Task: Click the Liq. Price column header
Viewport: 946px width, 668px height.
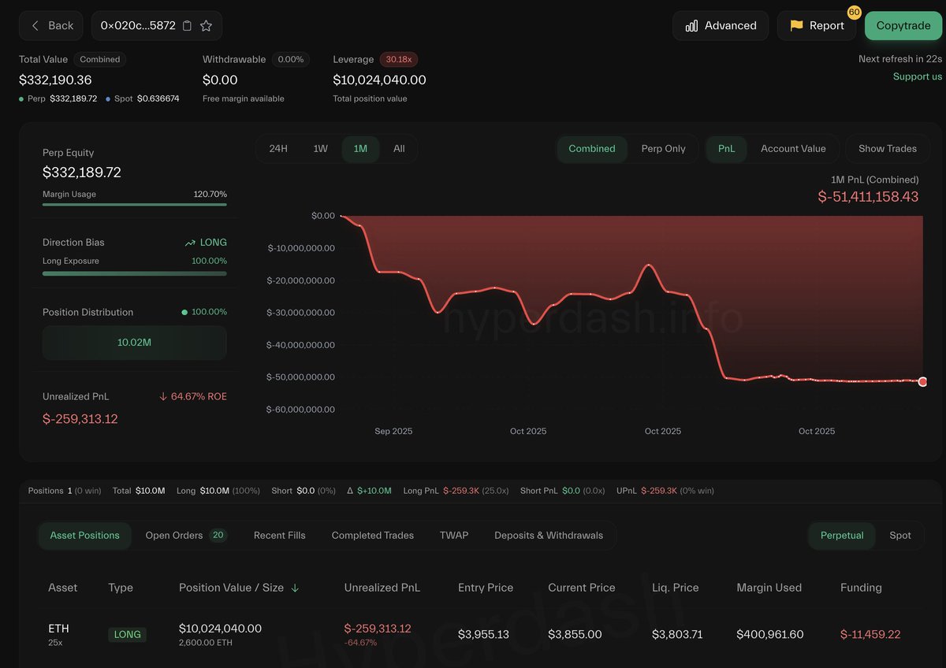Action: click(x=676, y=588)
